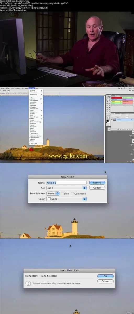Click the trash icon in Layers panel
This screenshot has height=314, width=134.
[x=132, y=129]
